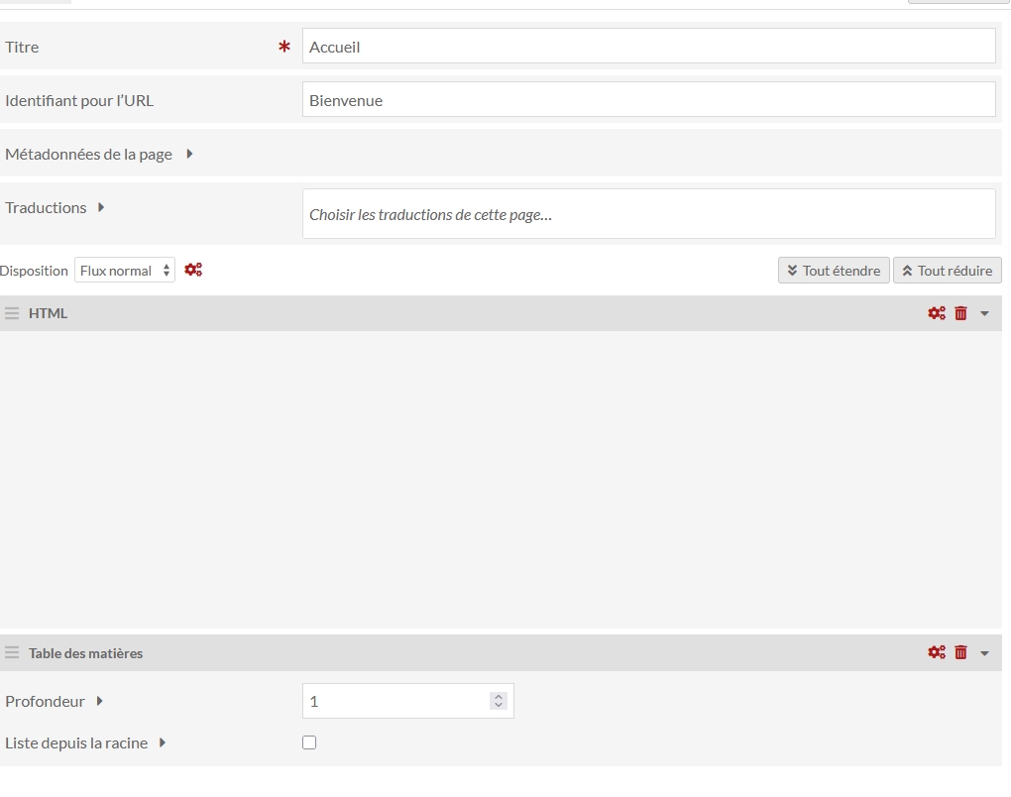Open the HTML block caret menu
The width and height of the screenshot is (1011, 797).
coord(984,313)
